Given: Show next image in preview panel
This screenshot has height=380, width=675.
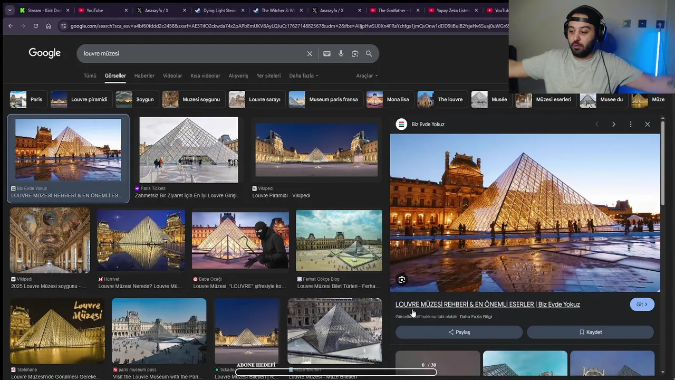Looking at the screenshot, I should 614,125.
